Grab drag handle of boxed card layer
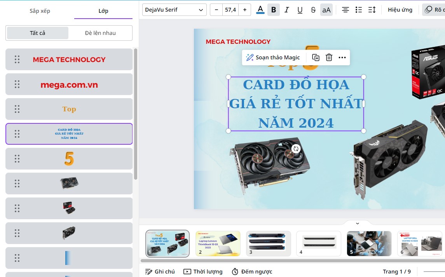The image size is (445, 277). click(x=17, y=208)
